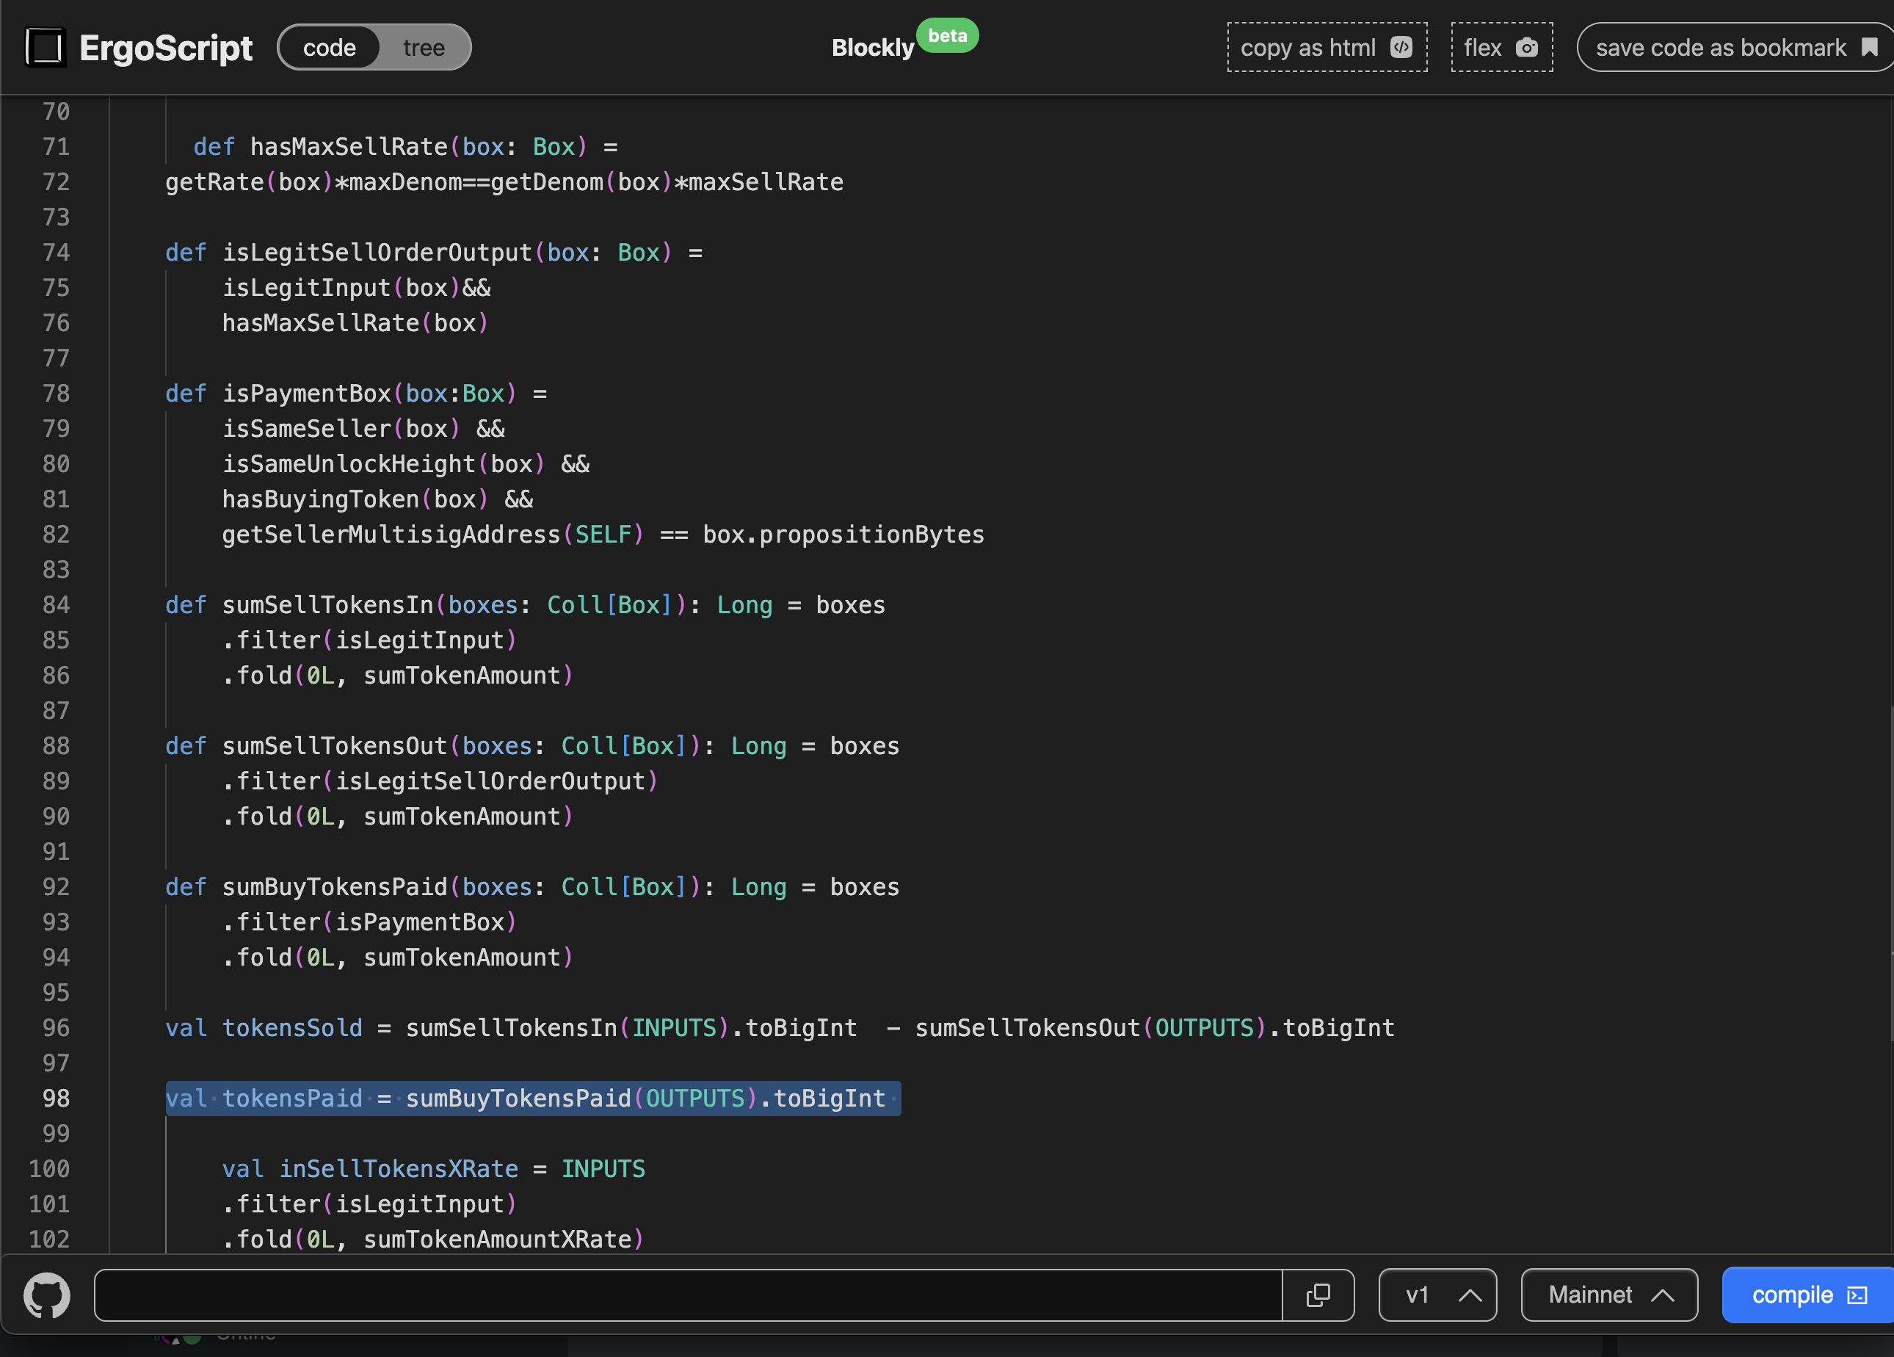Click the bookmark icon
Viewport: 1894px width, 1357px height.
pyautogui.click(x=1870, y=48)
